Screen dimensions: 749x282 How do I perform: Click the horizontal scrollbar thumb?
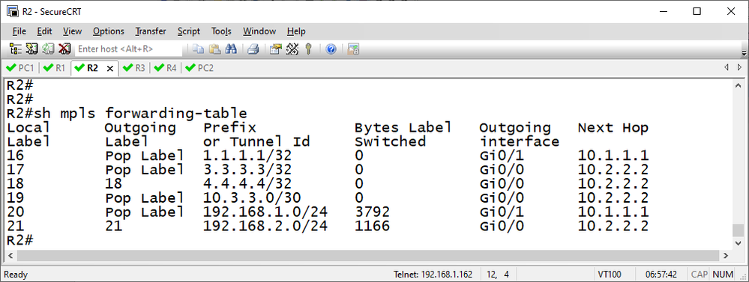pos(368,256)
